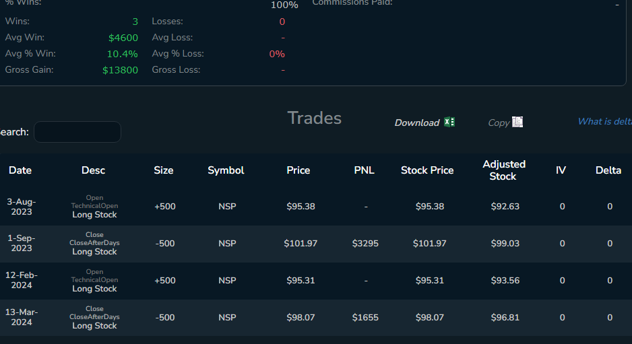Click the $3295 PNL value
This screenshot has height=344, width=632.
[x=365, y=243]
